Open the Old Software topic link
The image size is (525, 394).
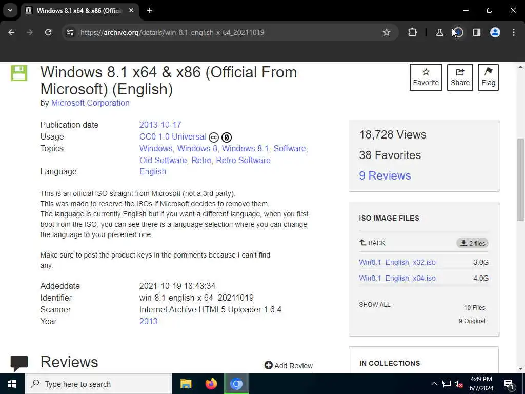[163, 160]
